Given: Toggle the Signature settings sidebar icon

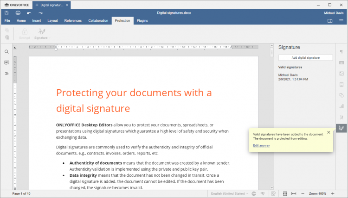Looking at the screenshot, I should point(342,128).
